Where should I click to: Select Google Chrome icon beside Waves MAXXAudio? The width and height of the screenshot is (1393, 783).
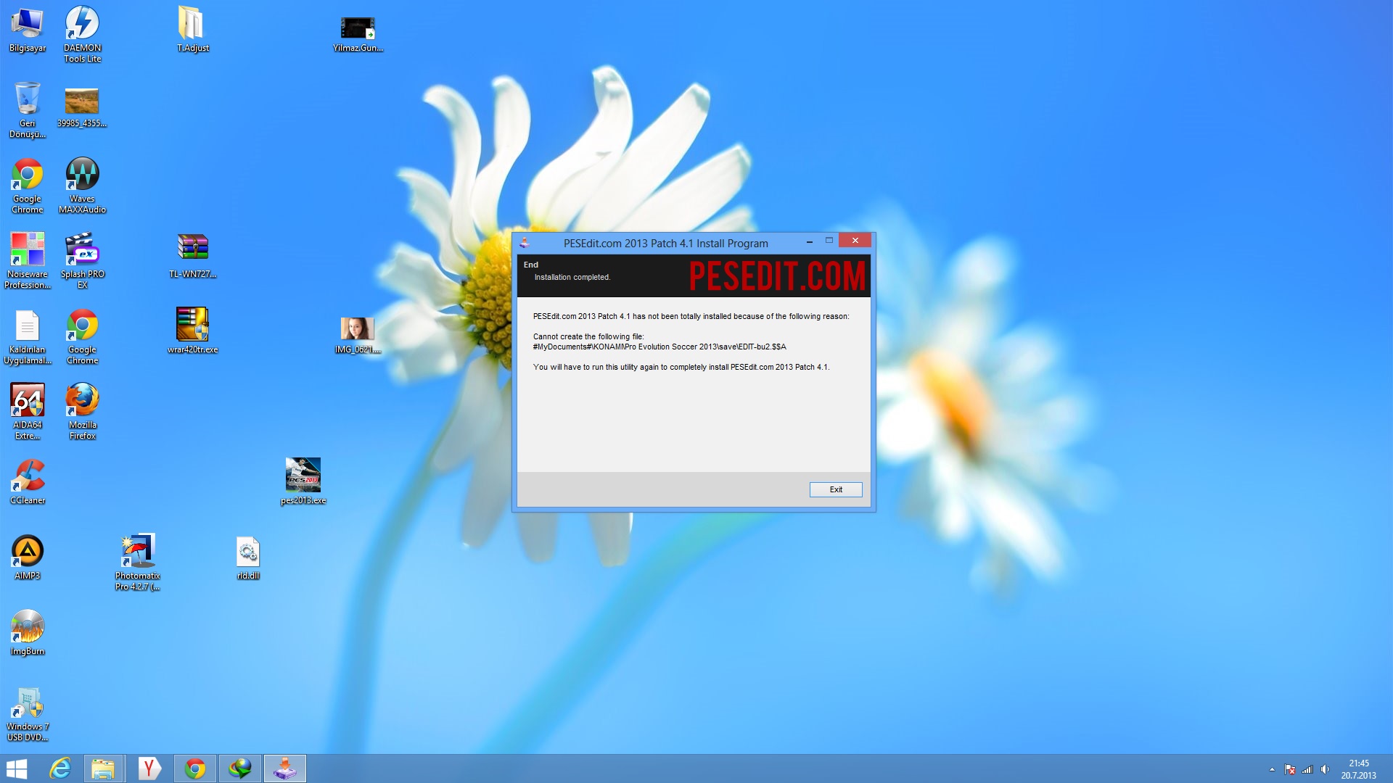[x=28, y=185]
